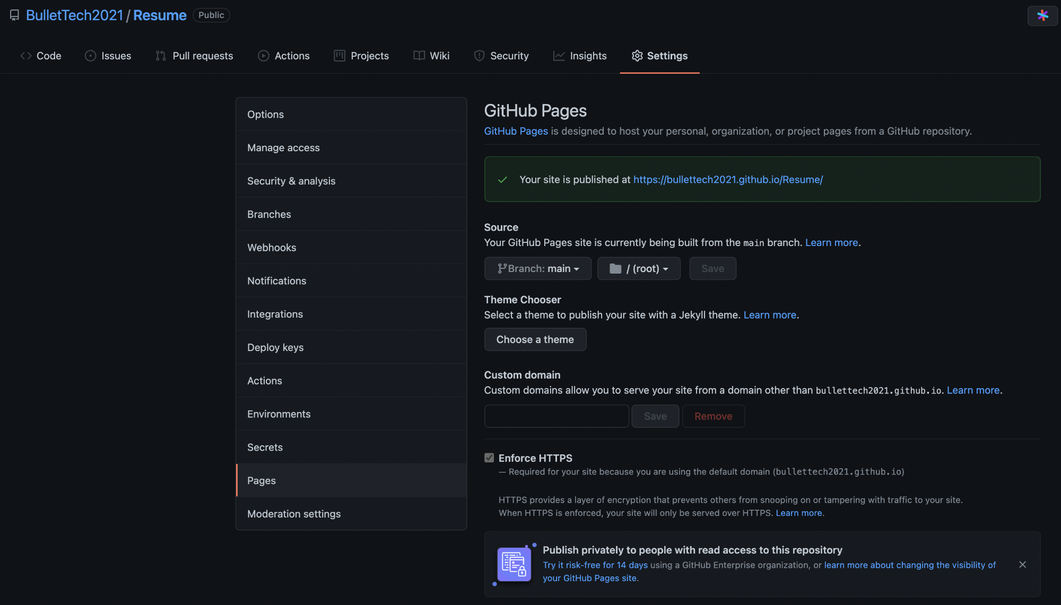Viewport: 1061px width, 605px height.
Task: Click the BulletTech2021 owner link
Action: coord(75,15)
